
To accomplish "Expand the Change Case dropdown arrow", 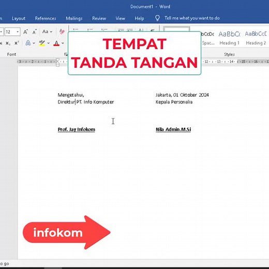I will (x=51, y=32).
